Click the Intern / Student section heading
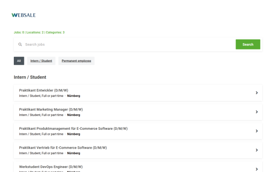Viewport: 276px width, 172px height. point(30,77)
